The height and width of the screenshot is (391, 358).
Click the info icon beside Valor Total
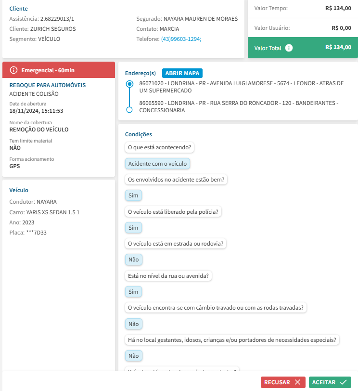pyautogui.click(x=289, y=48)
